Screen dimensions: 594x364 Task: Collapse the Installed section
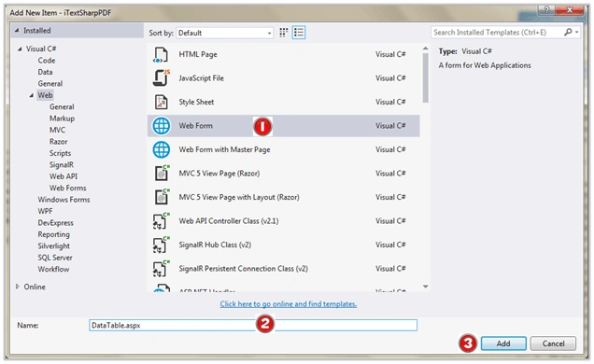[x=17, y=30]
